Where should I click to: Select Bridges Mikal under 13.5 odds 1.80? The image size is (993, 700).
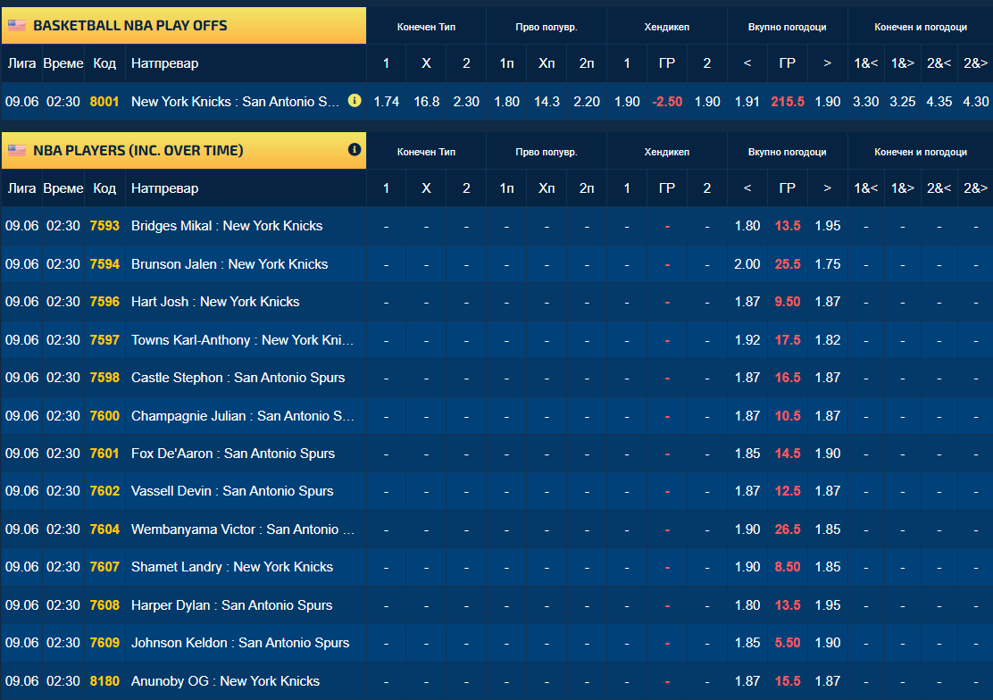pos(747,226)
